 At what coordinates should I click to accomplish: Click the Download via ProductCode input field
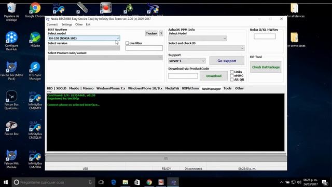(183, 76)
